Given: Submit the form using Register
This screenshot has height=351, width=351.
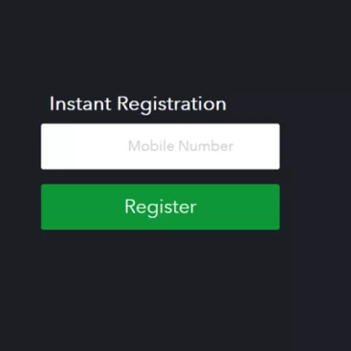Looking at the screenshot, I should [161, 207].
